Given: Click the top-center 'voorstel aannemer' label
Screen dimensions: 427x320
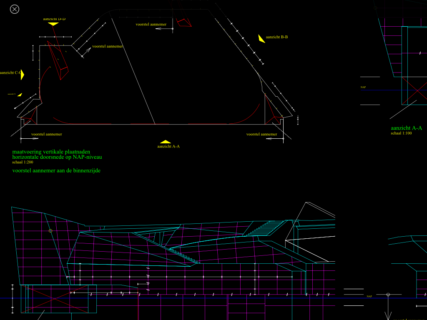Looking at the screenshot, I should tap(151, 25).
